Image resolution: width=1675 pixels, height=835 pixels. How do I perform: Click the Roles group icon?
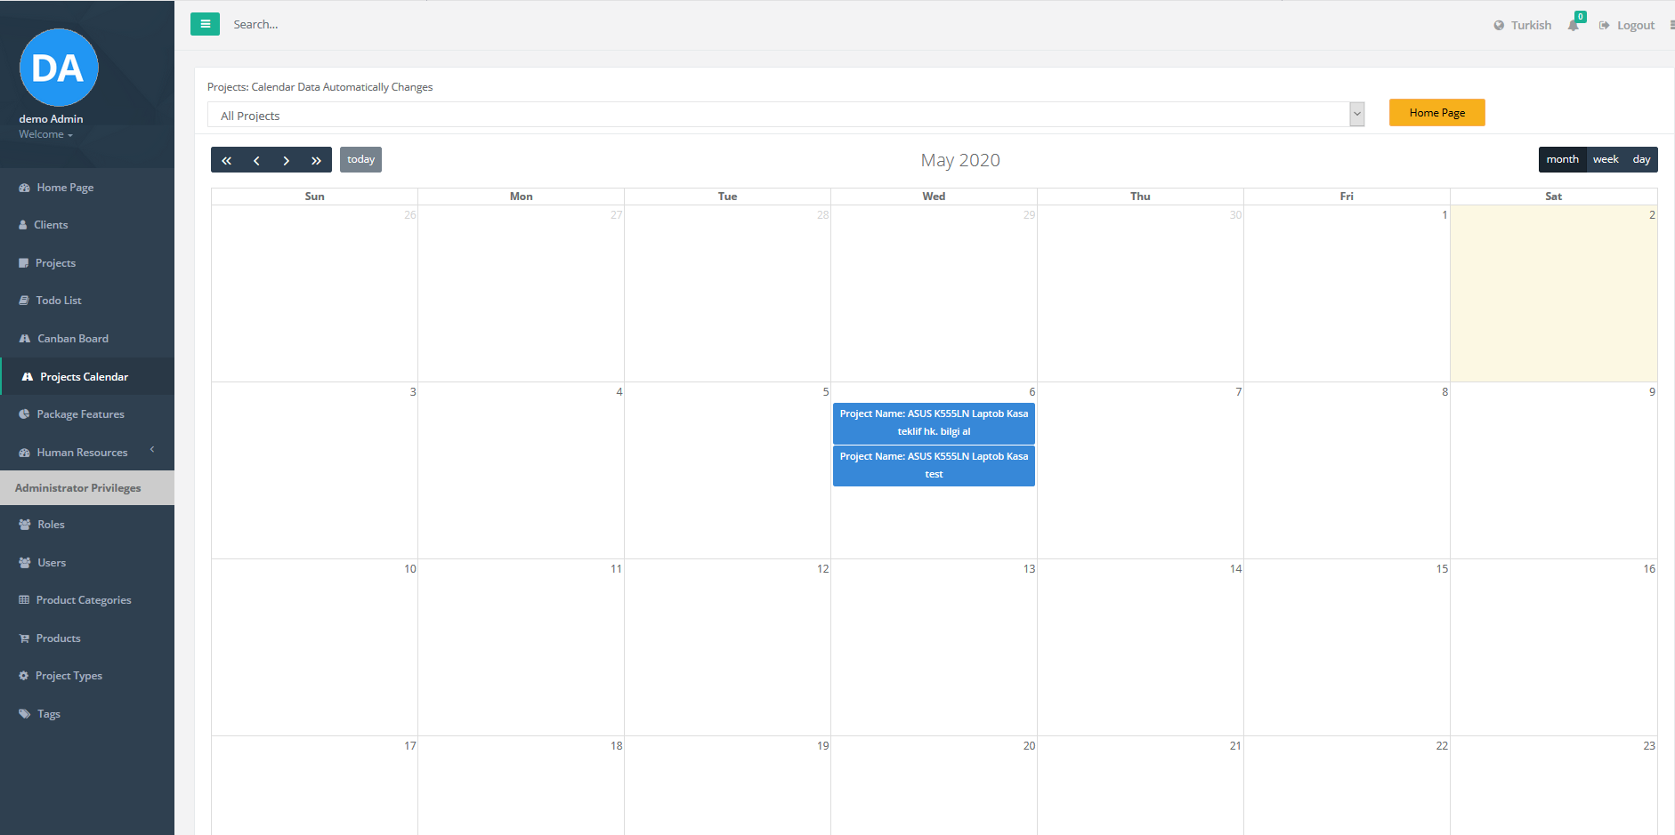pyautogui.click(x=25, y=525)
